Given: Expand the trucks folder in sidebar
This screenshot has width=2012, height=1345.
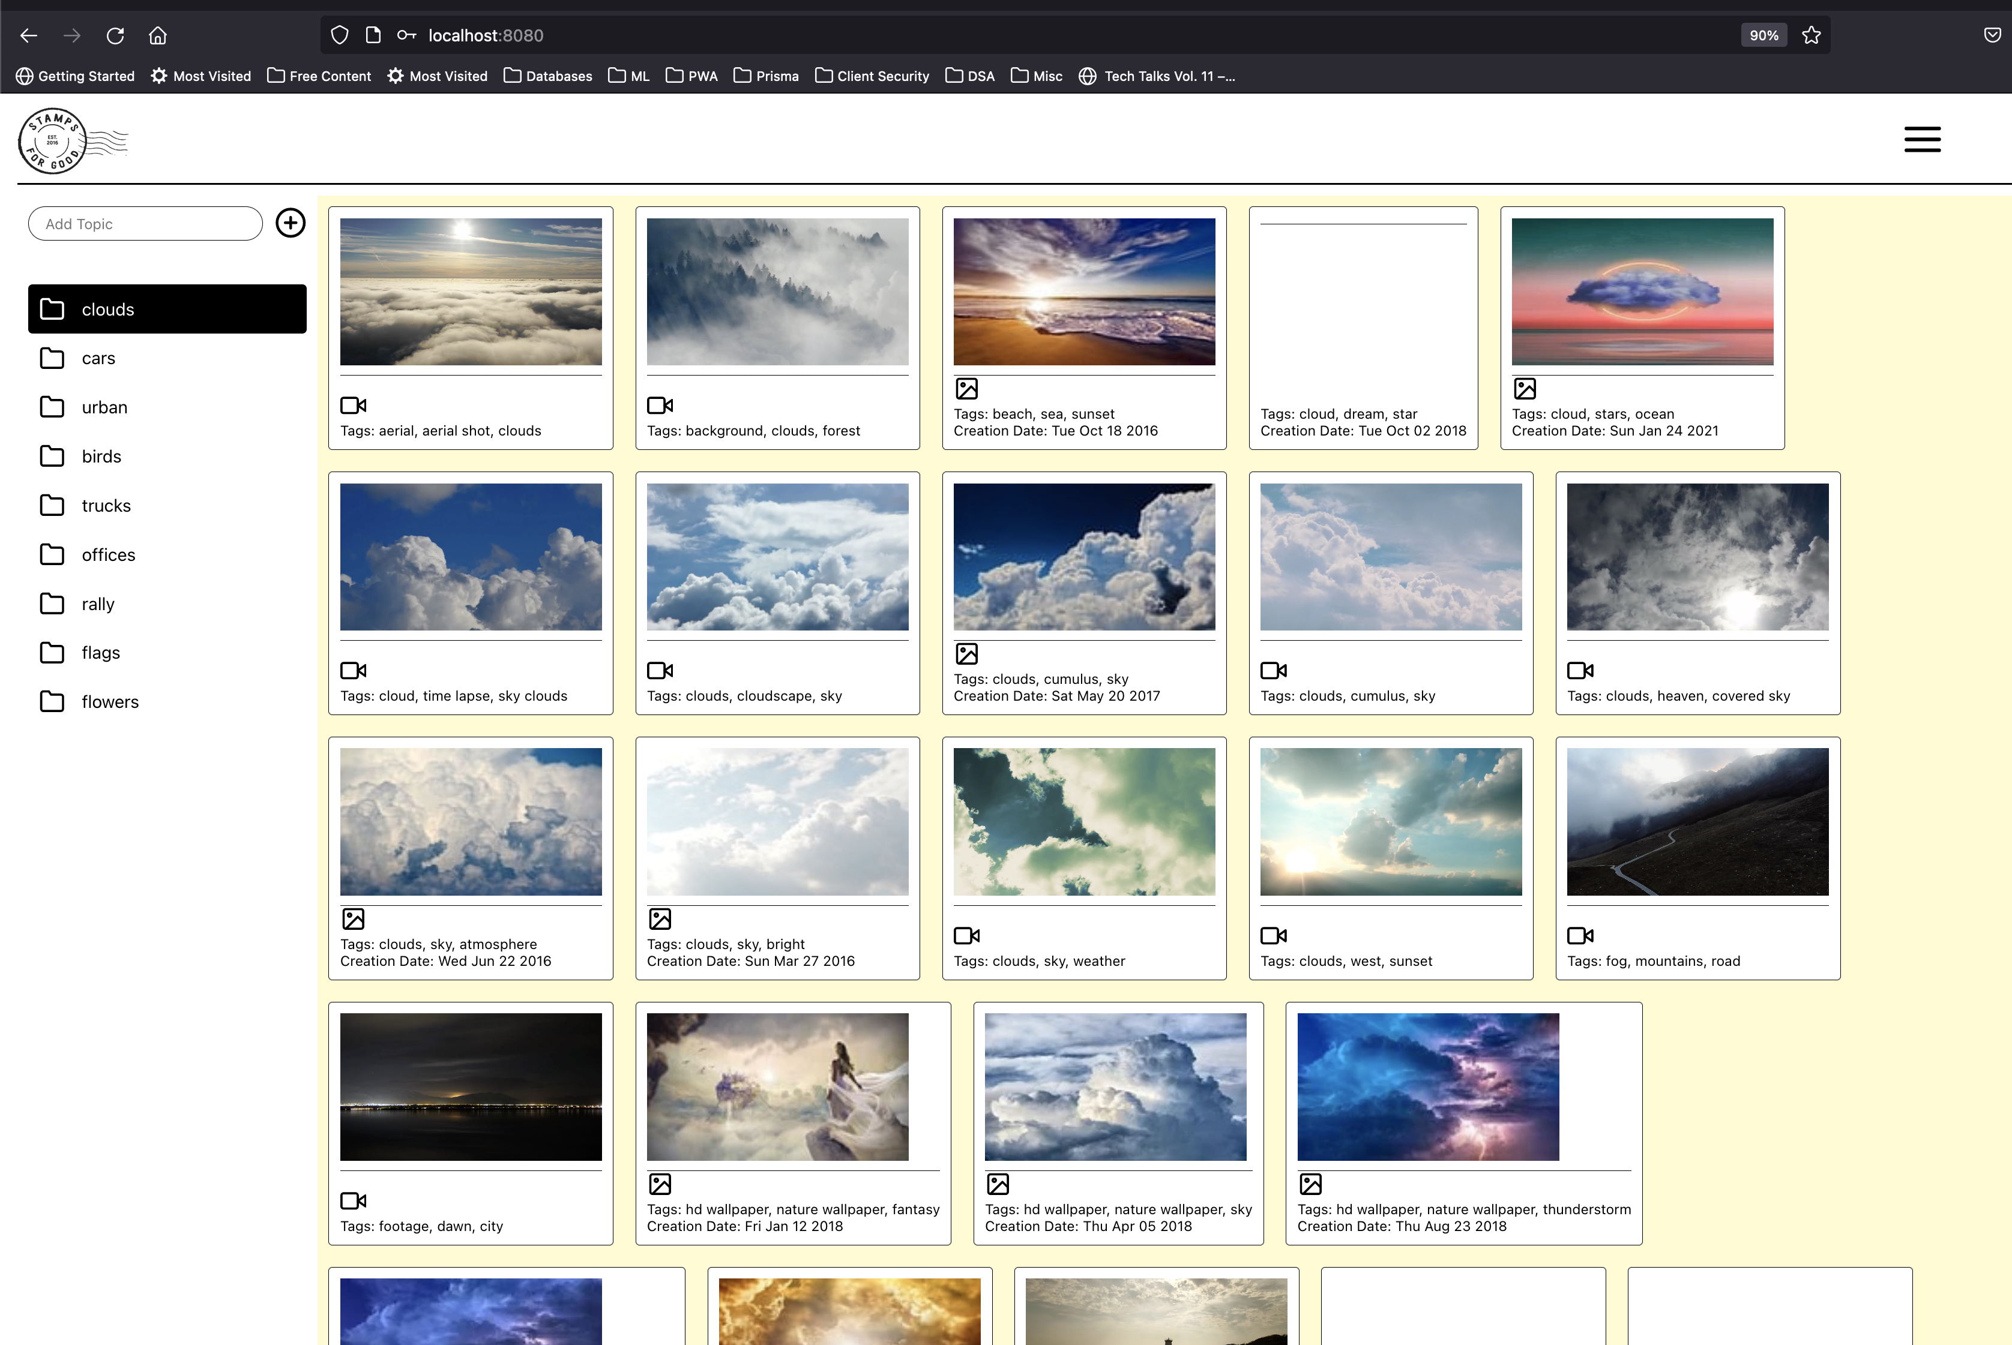Looking at the screenshot, I should coord(105,505).
